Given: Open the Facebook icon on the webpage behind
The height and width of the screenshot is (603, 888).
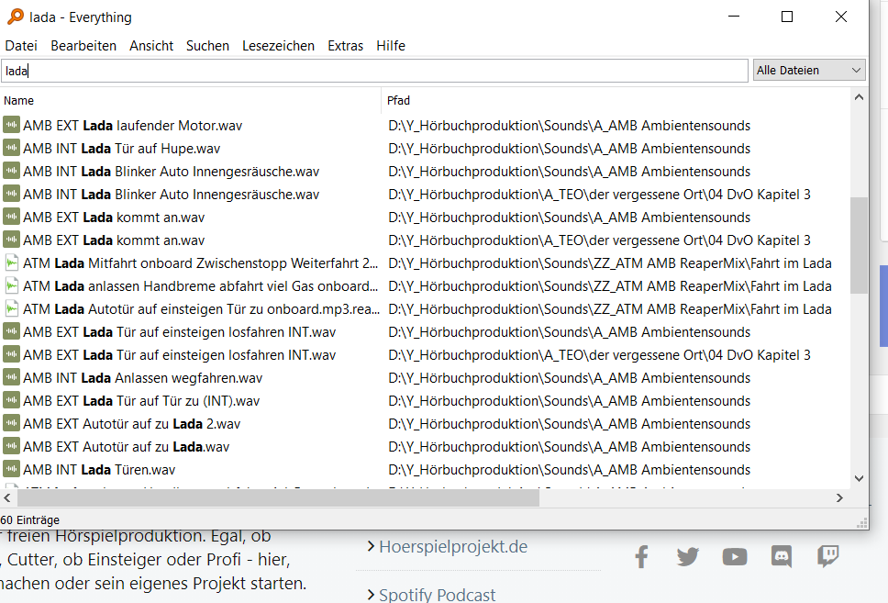Looking at the screenshot, I should tap(641, 556).
